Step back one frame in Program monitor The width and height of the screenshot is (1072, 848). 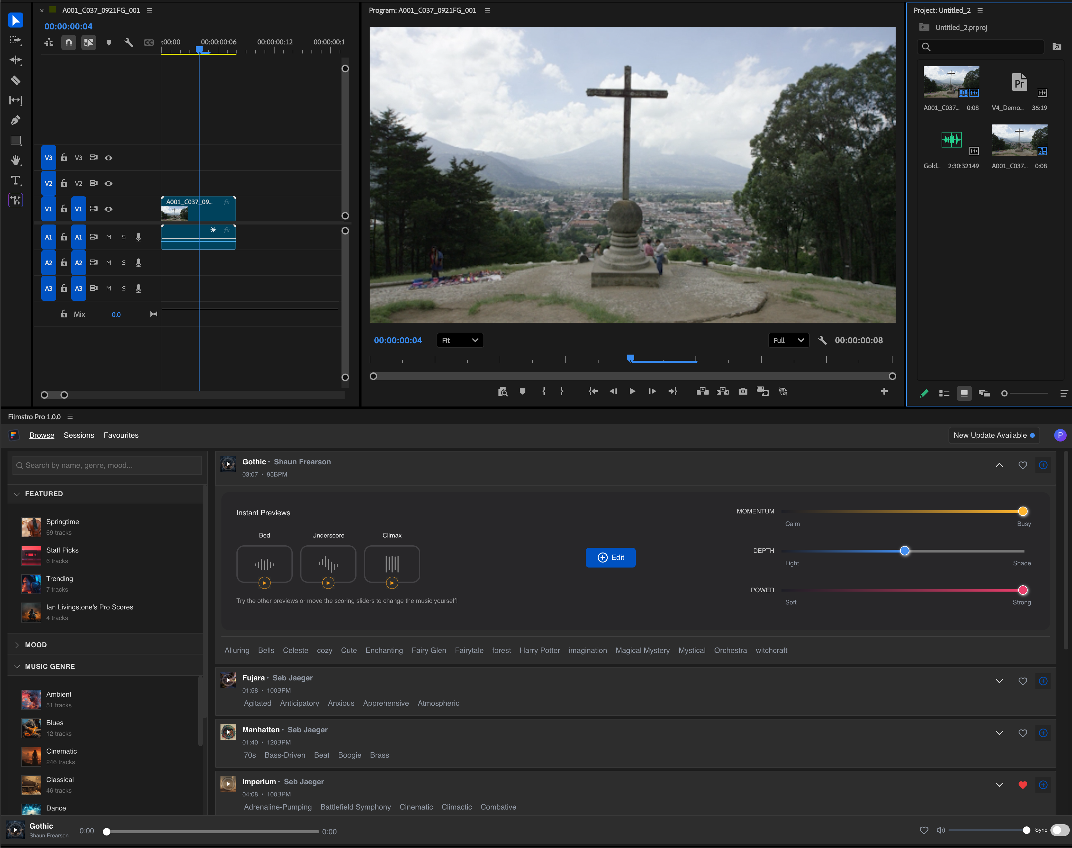click(613, 391)
